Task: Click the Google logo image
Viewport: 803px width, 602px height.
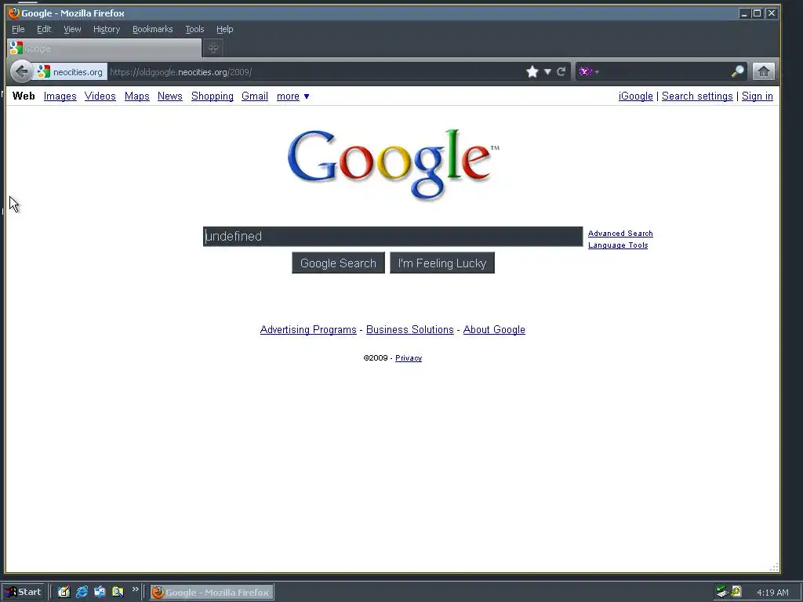Action: 393,164
